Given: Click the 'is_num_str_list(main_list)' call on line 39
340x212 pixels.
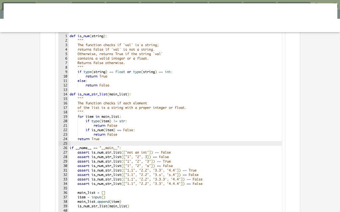Looking at the screenshot, I should 103,206.
